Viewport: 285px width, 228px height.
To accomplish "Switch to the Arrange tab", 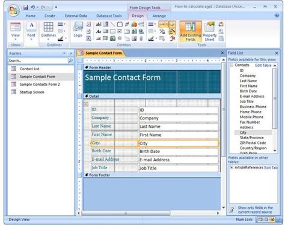I will point(159,16).
